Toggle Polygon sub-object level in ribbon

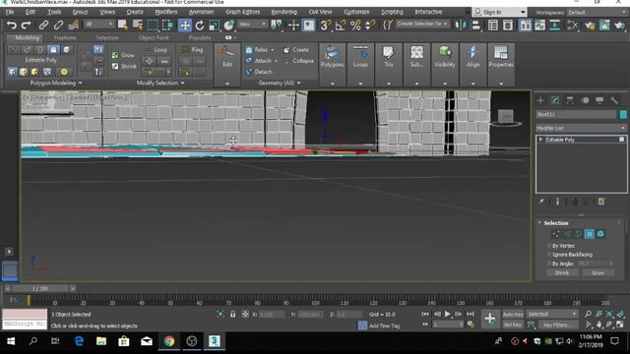coord(53,50)
